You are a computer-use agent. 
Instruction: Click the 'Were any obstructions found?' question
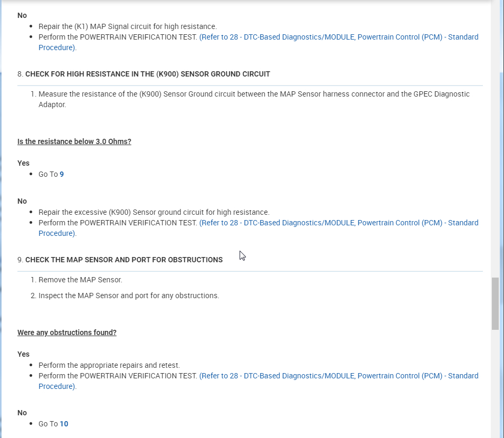tap(66, 332)
